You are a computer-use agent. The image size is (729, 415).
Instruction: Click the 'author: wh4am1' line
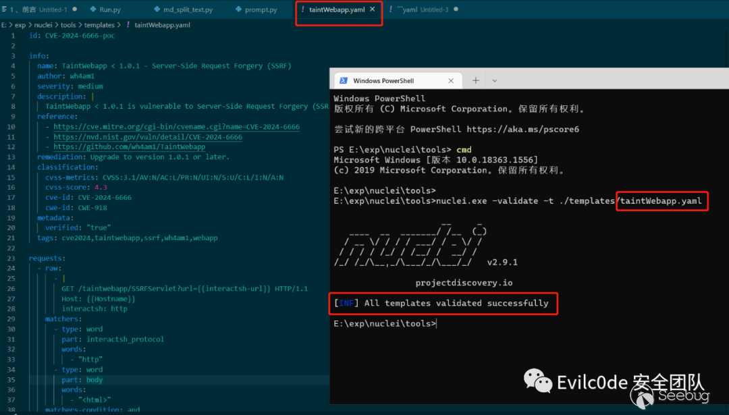tap(65, 76)
